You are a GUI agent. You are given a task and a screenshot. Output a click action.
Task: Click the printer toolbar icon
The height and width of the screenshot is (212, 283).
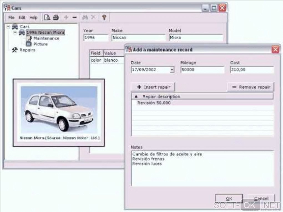point(56,17)
